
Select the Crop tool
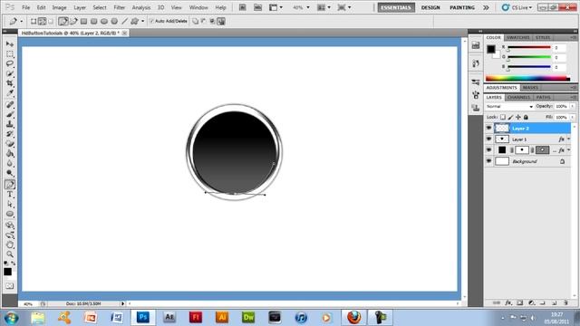10,83
